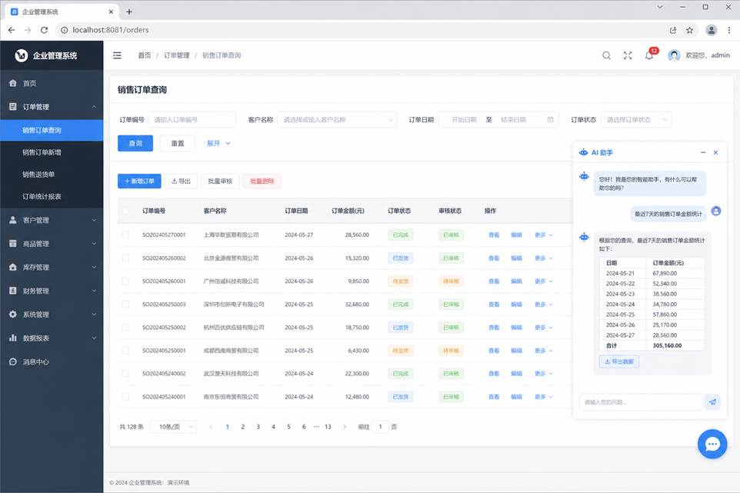Open the 订单状态 dropdown
This screenshot has width=740, height=493.
pos(635,120)
